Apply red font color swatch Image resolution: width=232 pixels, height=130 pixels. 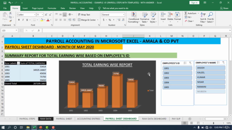pyautogui.click(x=48, y=20)
